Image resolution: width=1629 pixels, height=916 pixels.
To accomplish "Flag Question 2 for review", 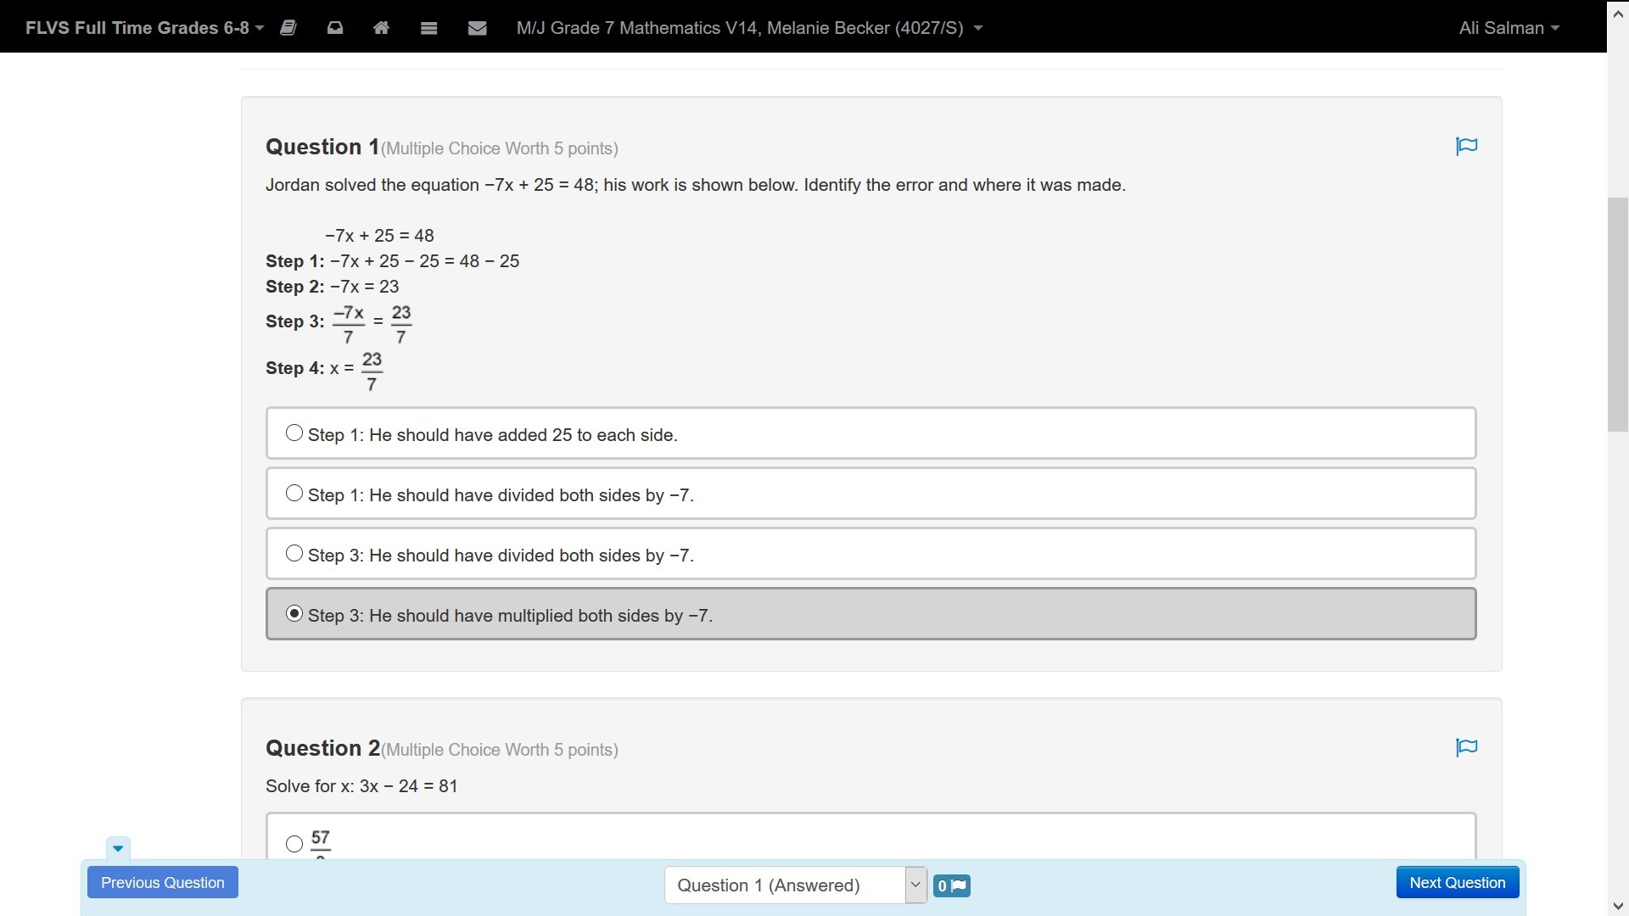I will [x=1466, y=748].
